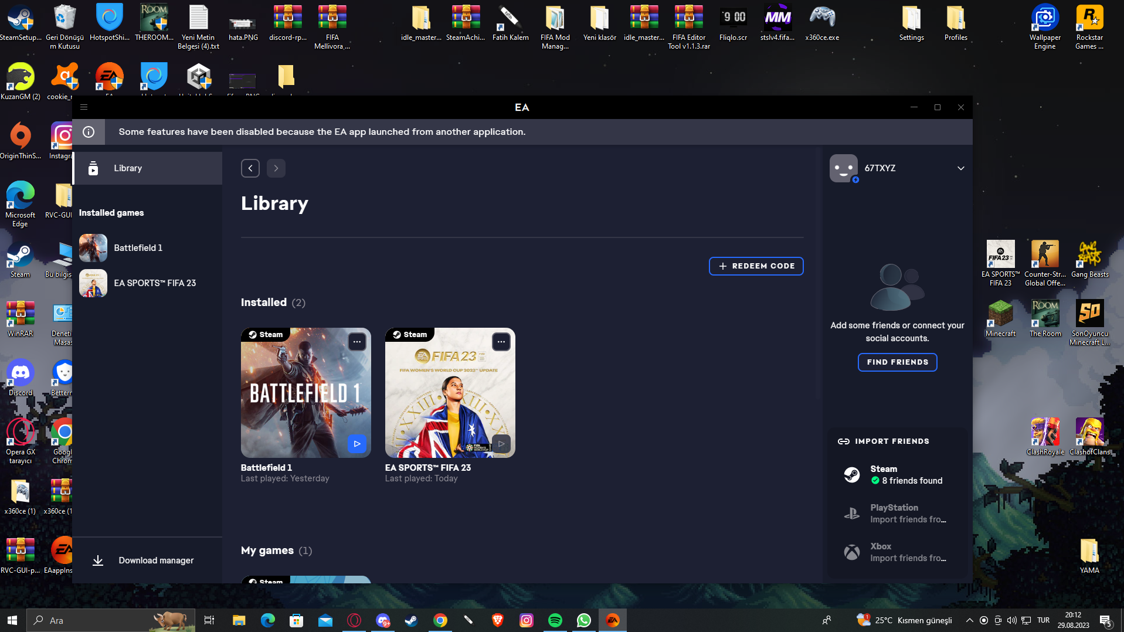1124x632 pixels.
Task: Go forward with the right arrow button
Action: [x=276, y=168]
